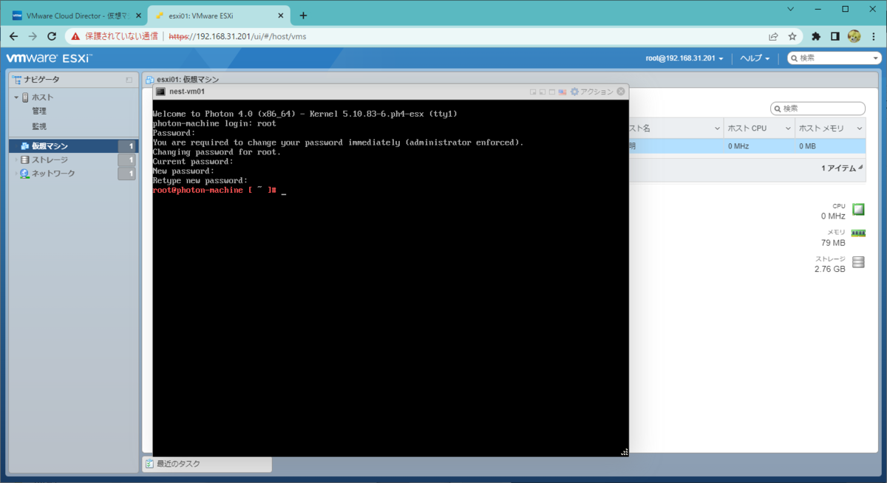Click the アクション label in console title bar

click(597, 92)
